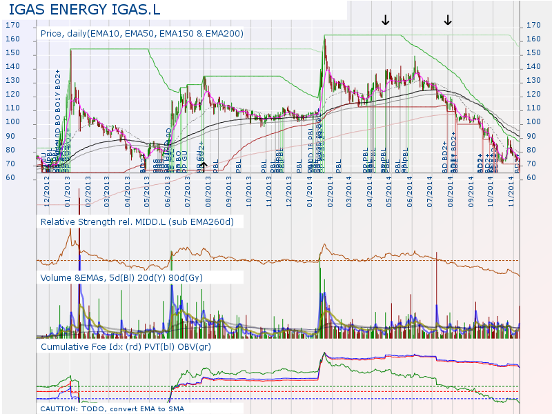
Task: Pick the 11/2013 date axis label
Action: pos(269,192)
